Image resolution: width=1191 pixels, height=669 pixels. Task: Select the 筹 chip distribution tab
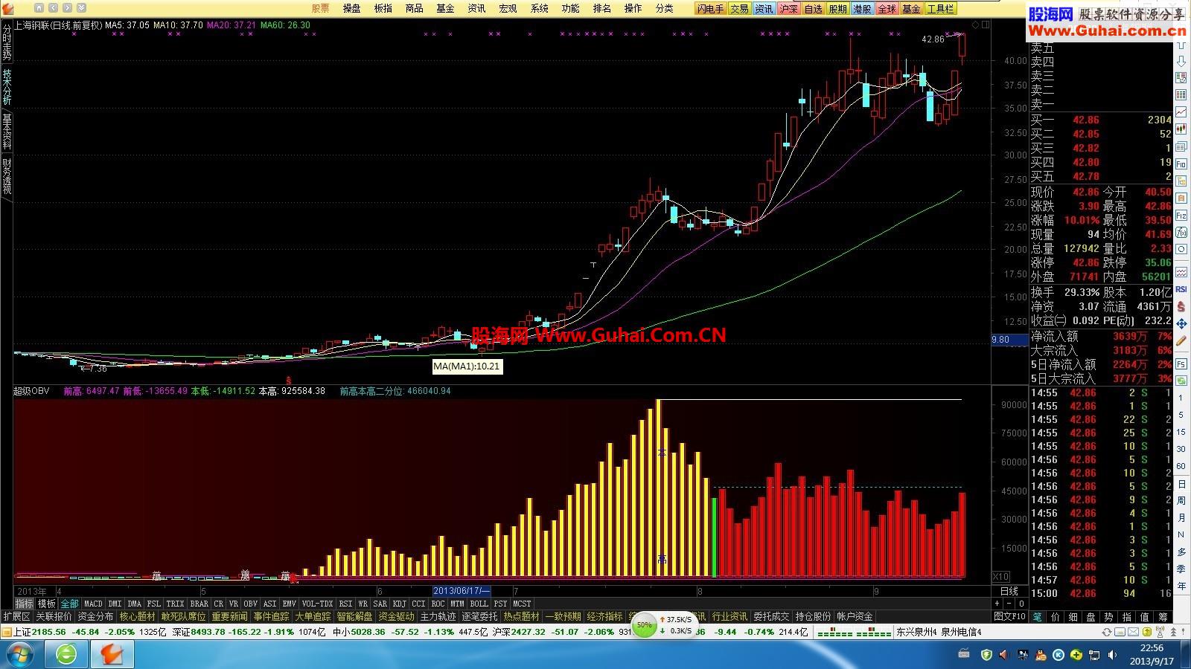(x=1163, y=616)
